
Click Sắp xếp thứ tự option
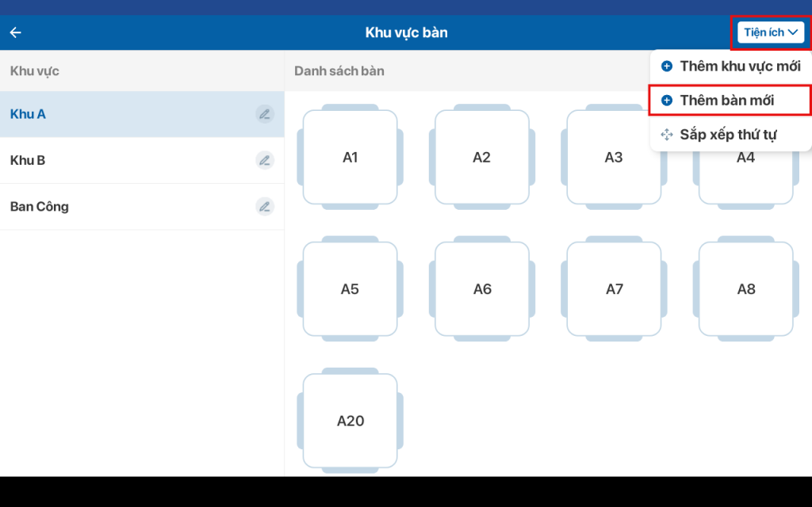(x=728, y=135)
